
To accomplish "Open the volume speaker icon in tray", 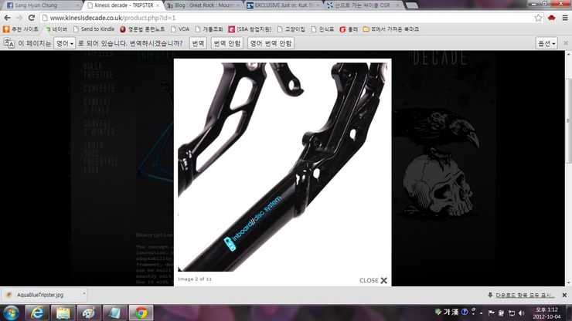I will (522, 313).
